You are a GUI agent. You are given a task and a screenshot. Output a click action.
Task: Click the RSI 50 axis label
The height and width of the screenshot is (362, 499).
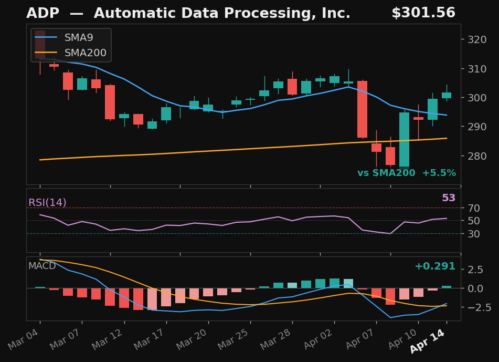click(x=474, y=221)
